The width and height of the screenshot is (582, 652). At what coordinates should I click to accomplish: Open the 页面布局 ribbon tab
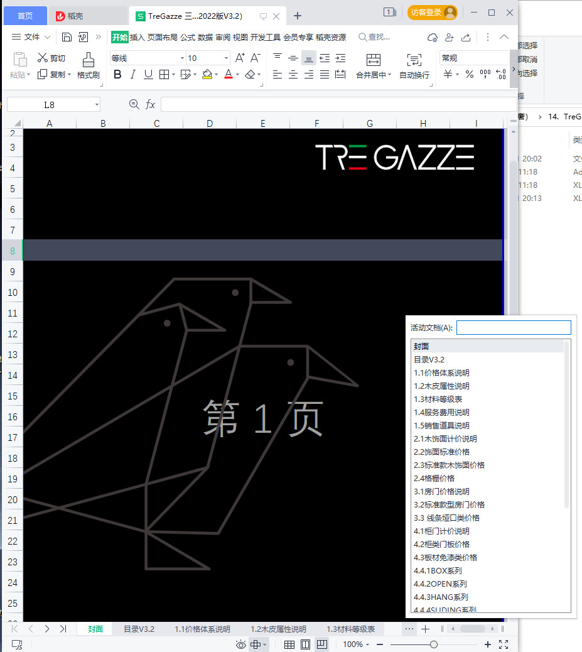click(x=162, y=38)
